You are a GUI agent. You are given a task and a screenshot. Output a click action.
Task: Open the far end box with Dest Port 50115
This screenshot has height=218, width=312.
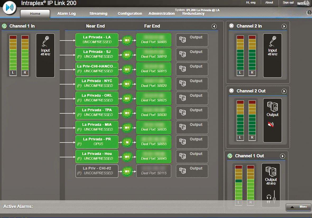[x=153, y=171]
